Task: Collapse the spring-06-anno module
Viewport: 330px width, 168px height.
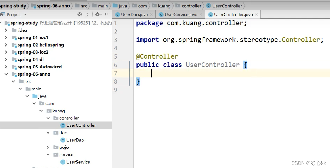Action: pyautogui.click(x=6, y=74)
